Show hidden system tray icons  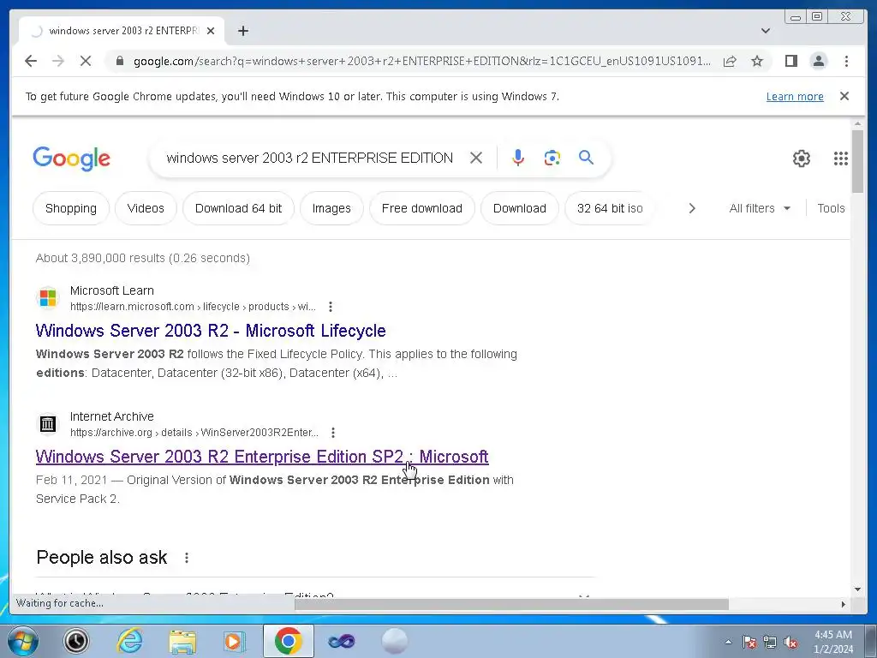(728, 642)
